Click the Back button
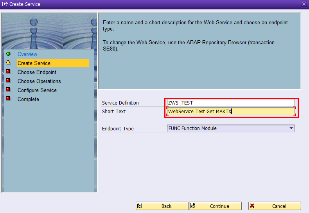Image resolution: width=309 pixels, height=213 pixels. pyautogui.click(x=162, y=206)
